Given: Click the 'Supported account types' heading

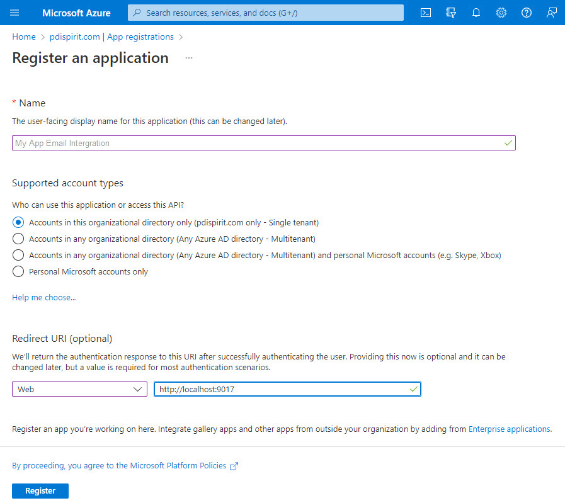Looking at the screenshot, I should pos(67,183).
